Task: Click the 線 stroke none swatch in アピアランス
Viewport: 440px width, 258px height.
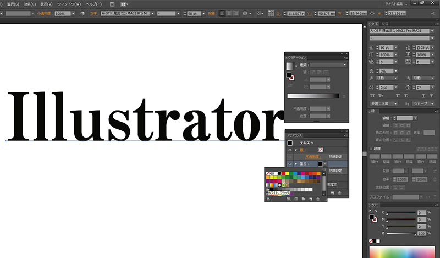Action: 321,150
